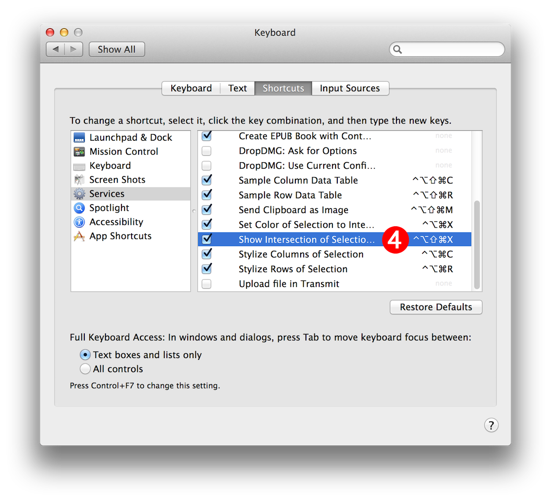Enable Upload file in Transmit checkbox
Image resolution: width=551 pixels, height=501 pixels.
(x=207, y=284)
